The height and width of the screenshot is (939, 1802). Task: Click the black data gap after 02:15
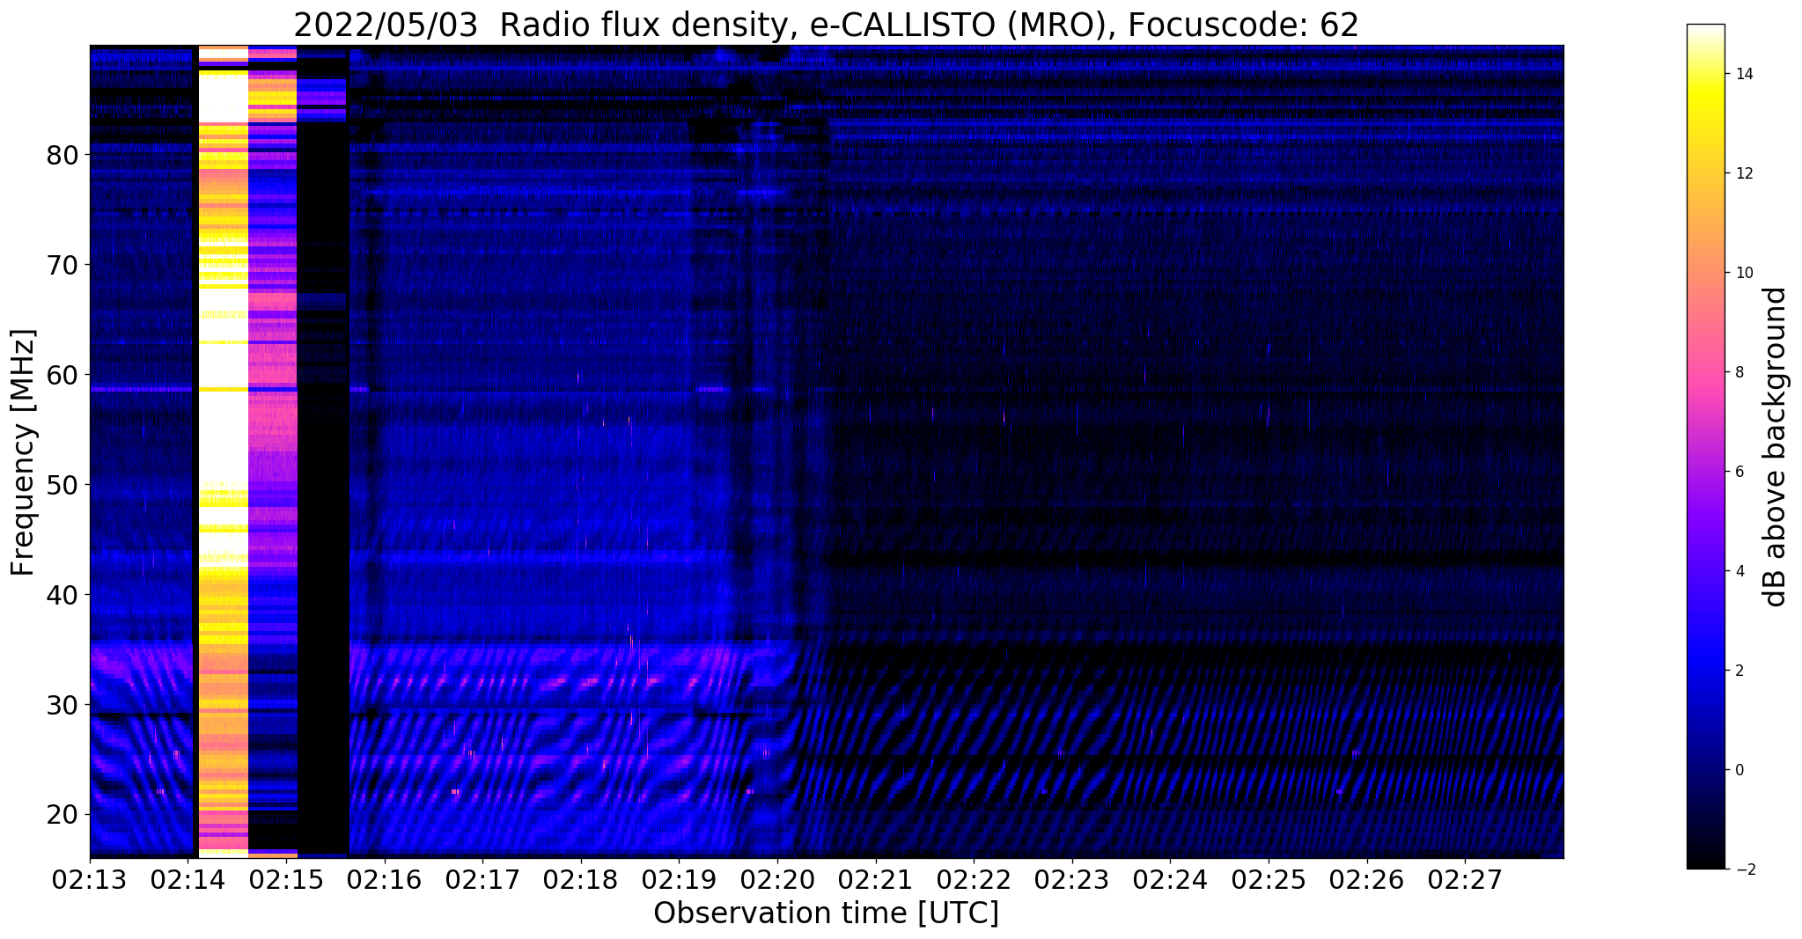[x=323, y=451]
